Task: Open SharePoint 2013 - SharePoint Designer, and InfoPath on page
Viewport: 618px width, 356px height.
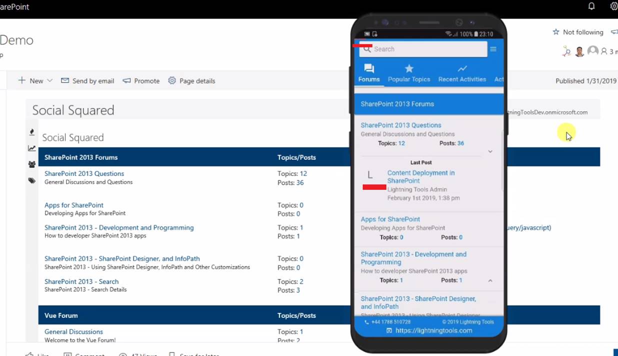Action: [x=122, y=258]
